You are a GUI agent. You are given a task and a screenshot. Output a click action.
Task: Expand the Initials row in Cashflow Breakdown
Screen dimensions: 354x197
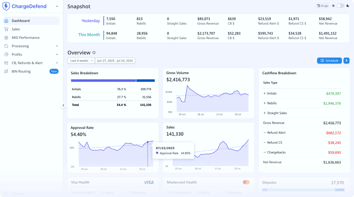click(x=264, y=94)
